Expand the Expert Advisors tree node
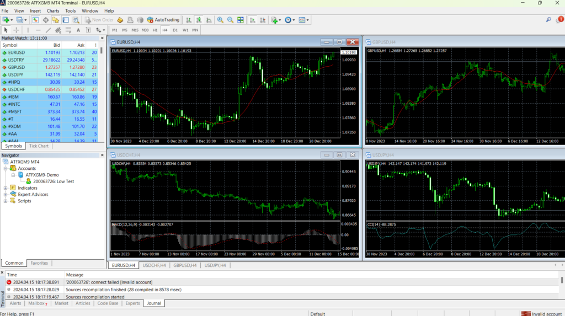565x316 pixels. tap(6, 194)
